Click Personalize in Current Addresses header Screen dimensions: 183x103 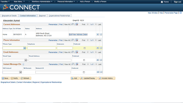point(53,24)
